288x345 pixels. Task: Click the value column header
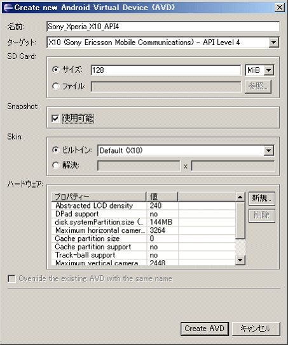click(162, 197)
